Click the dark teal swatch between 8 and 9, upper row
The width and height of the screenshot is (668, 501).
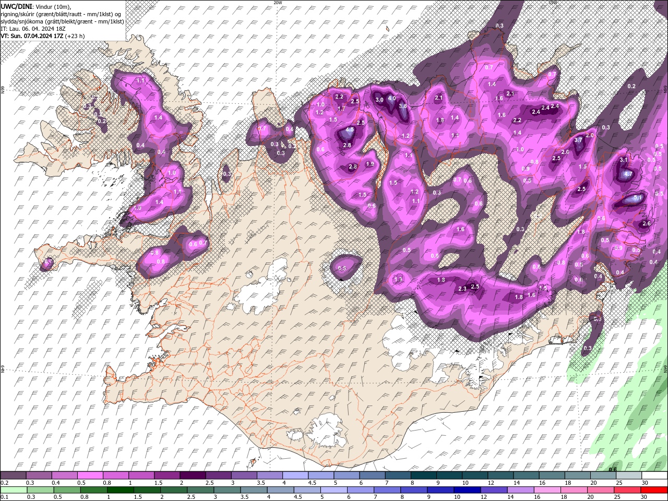tap(423, 475)
